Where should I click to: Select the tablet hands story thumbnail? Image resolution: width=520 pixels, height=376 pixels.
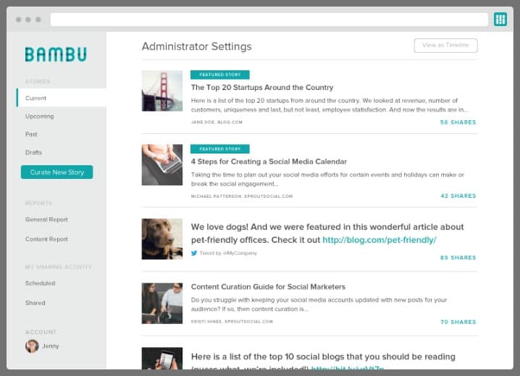pos(162,164)
